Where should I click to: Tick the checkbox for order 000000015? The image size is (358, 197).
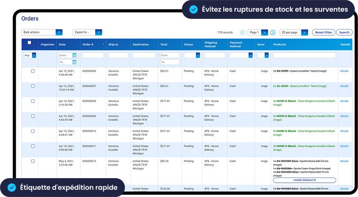click(33, 161)
